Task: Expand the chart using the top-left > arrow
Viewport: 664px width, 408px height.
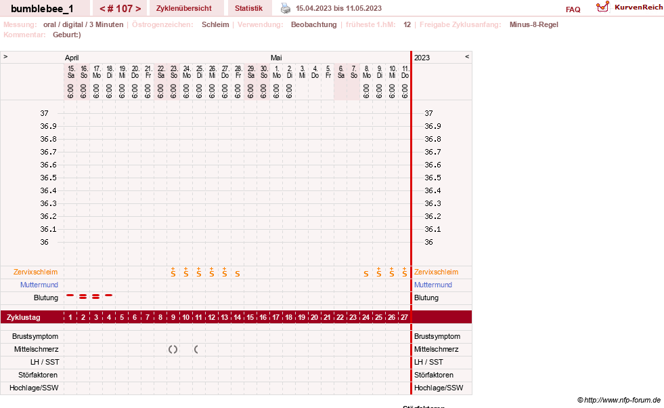Action: [5, 56]
